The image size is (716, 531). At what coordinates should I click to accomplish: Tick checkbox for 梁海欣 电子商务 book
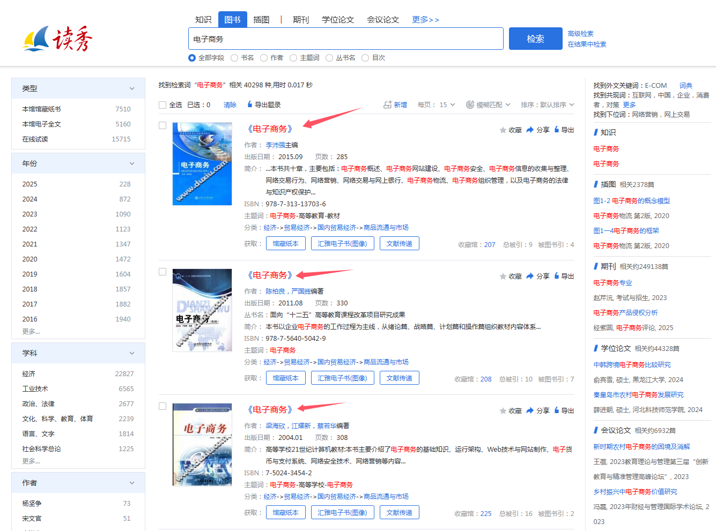pyautogui.click(x=163, y=406)
